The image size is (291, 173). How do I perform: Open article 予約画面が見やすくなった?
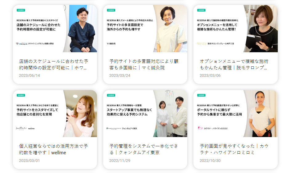click(x=234, y=149)
